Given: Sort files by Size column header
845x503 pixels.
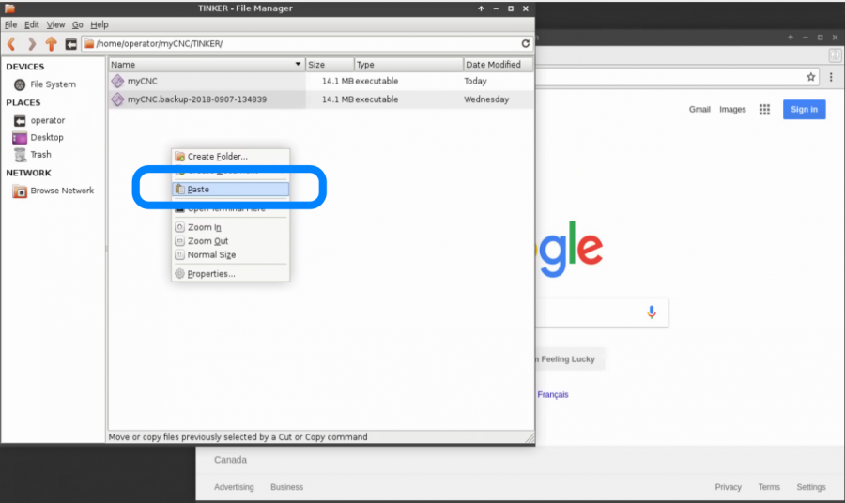Looking at the screenshot, I should [329, 65].
